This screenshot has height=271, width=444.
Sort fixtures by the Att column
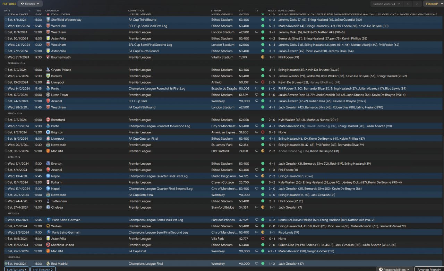click(241, 10)
